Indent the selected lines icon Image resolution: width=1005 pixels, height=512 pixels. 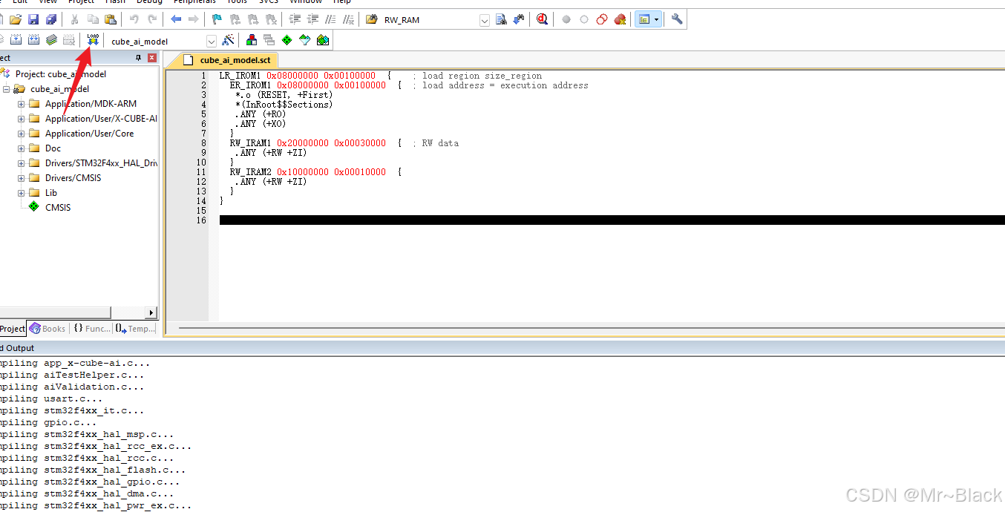coord(295,19)
